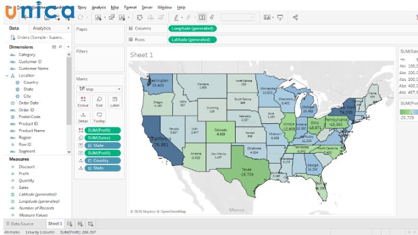Click the presentation mode icon in toolbar
418x235 pixels.
pyautogui.click(x=281, y=17)
